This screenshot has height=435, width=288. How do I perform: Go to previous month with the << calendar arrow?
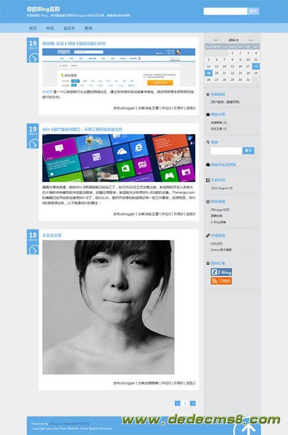[216, 40]
